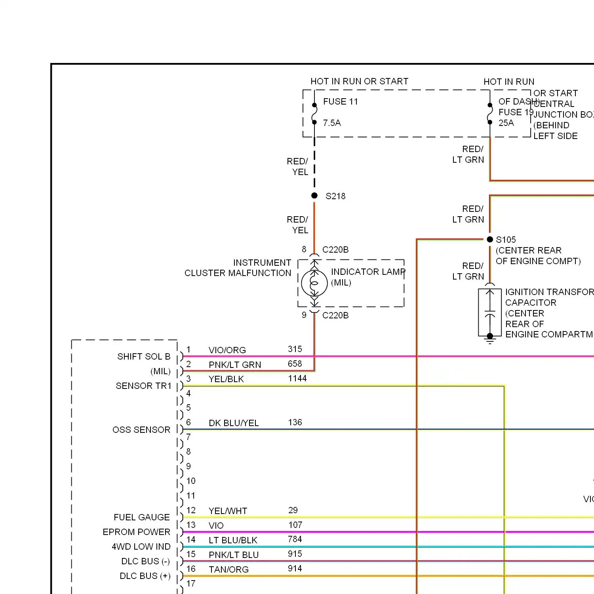Select the S105 splice dot

(x=490, y=239)
